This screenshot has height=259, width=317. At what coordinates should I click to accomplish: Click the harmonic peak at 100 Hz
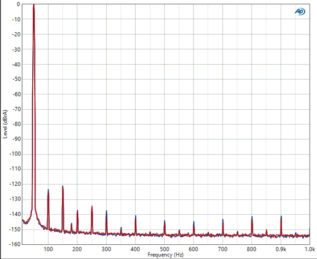click(x=48, y=190)
